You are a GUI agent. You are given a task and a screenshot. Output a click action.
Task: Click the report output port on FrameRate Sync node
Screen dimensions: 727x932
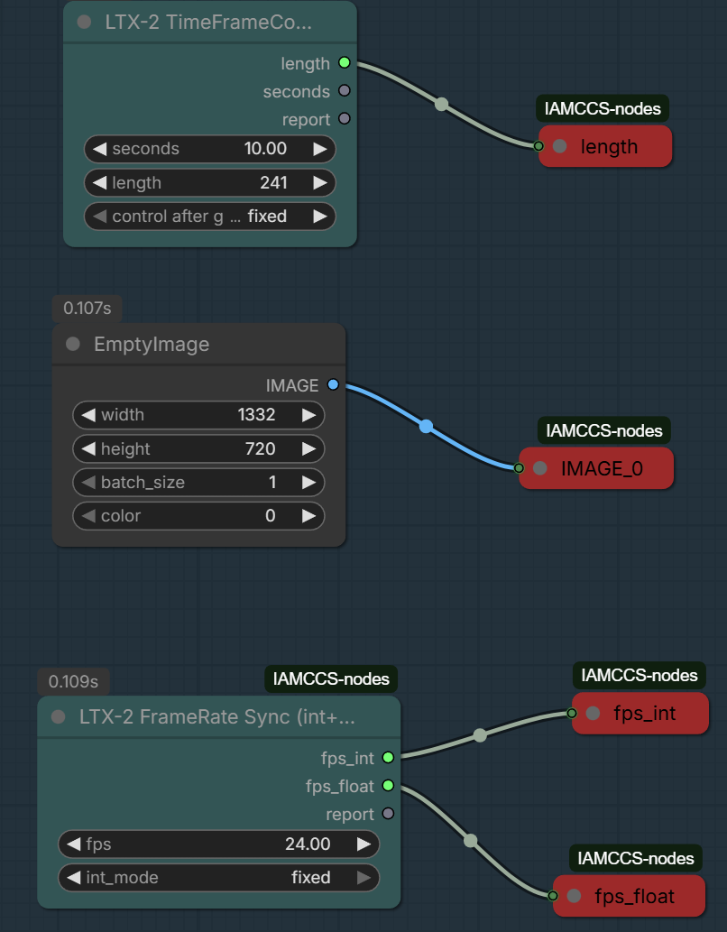point(388,814)
